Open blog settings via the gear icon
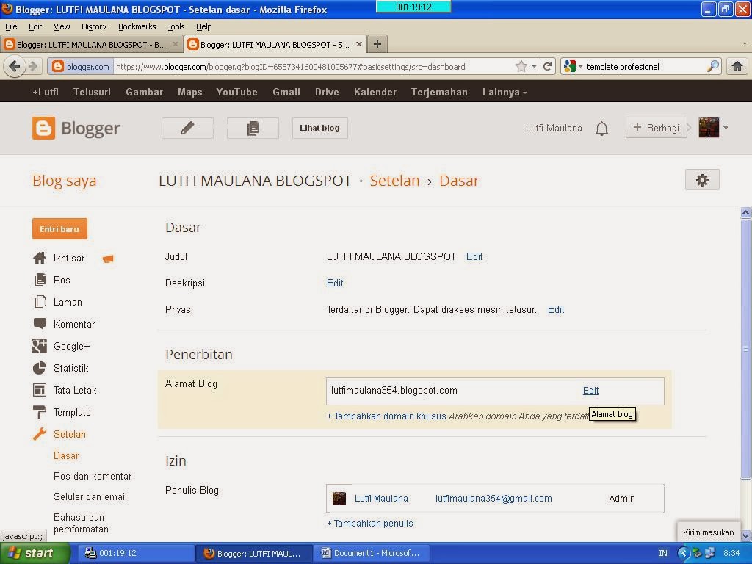 tap(701, 179)
